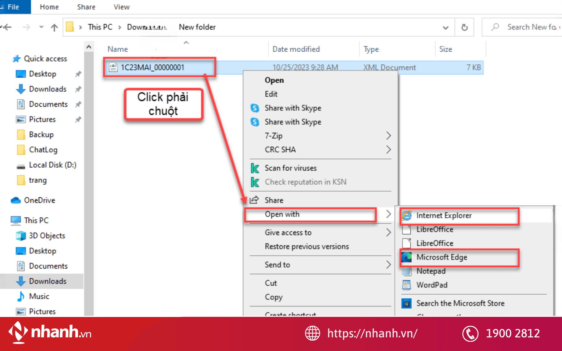The height and width of the screenshot is (351, 562).
Task: Select Microsoft Edge in the Open with submenu
Action: click(x=442, y=257)
